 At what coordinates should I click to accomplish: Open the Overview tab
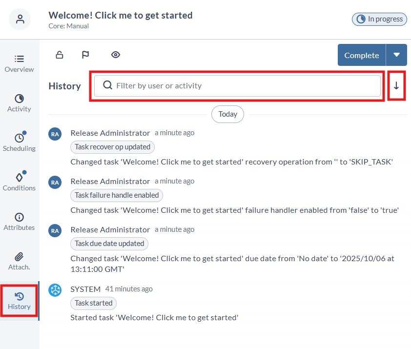pyautogui.click(x=19, y=63)
